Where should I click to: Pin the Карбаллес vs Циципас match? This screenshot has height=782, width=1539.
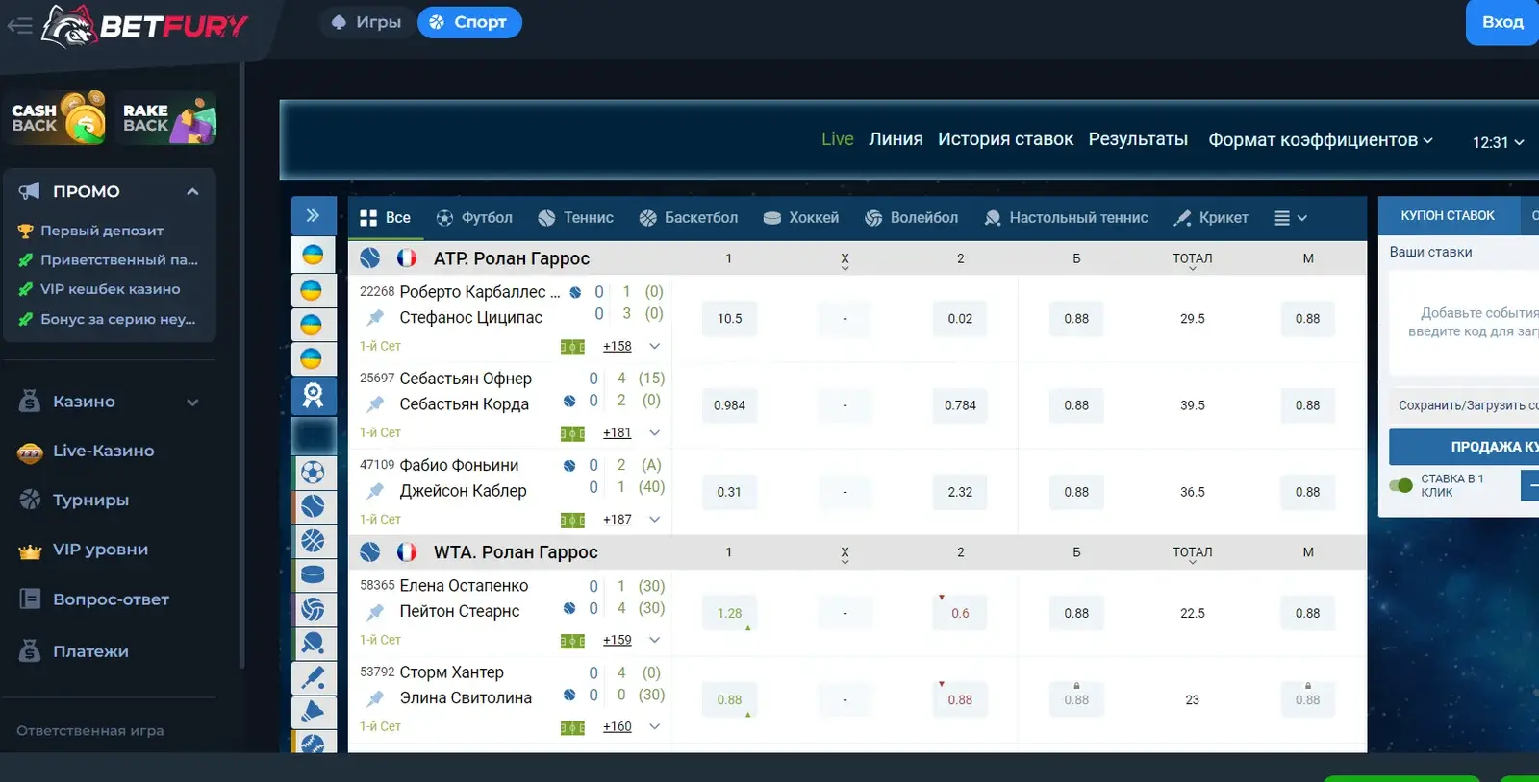click(375, 317)
